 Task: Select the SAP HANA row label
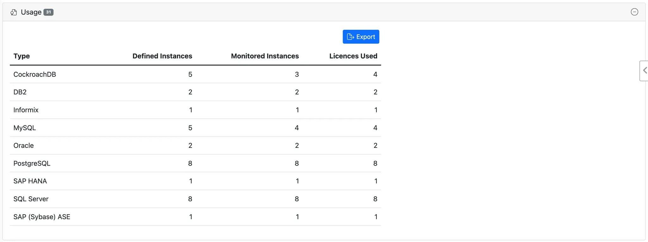(30, 181)
